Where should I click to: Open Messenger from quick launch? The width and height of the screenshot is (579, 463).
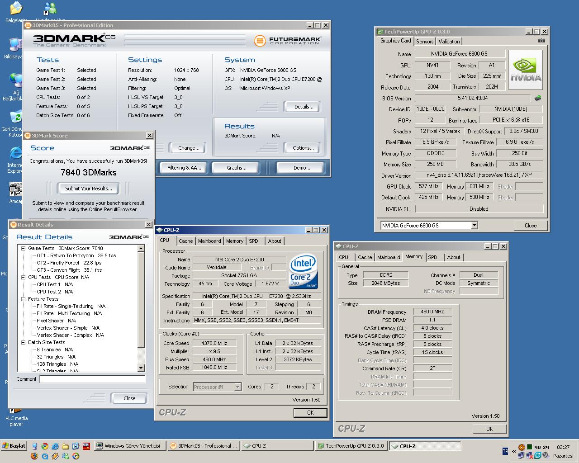click(66, 456)
